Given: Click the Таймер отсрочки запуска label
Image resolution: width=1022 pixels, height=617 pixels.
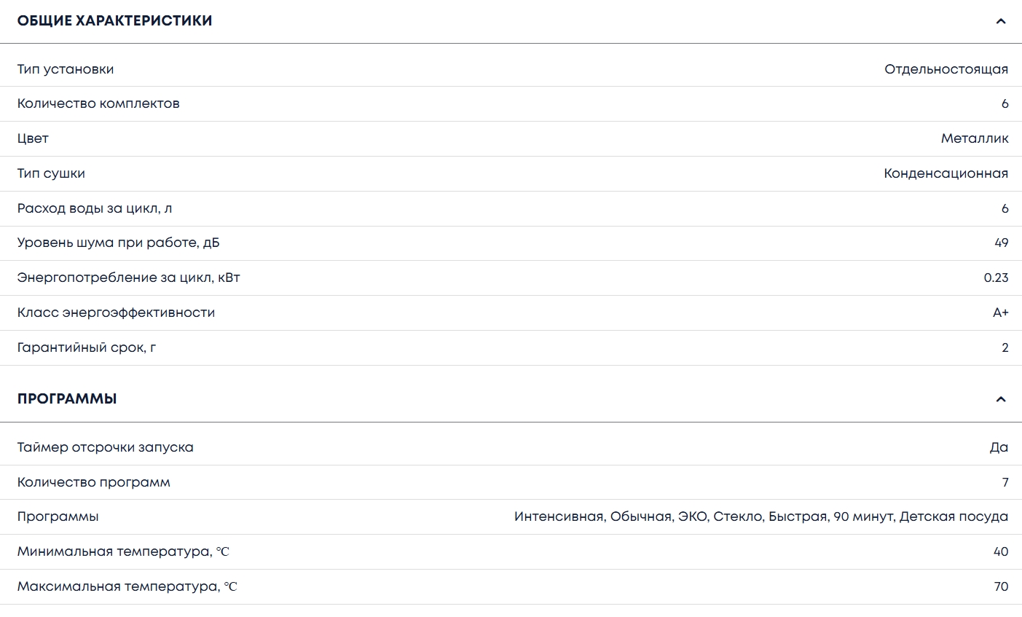Looking at the screenshot, I should (106, 447).
